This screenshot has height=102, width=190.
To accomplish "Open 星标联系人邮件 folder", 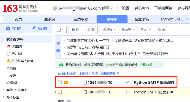I will pos(22,61).
